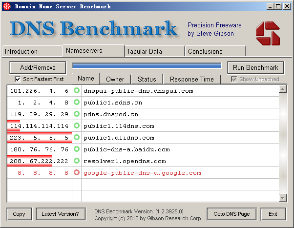Click the title bar application icon
The height and width of the screenshot is (228, 294).
(x=7, y=6)
